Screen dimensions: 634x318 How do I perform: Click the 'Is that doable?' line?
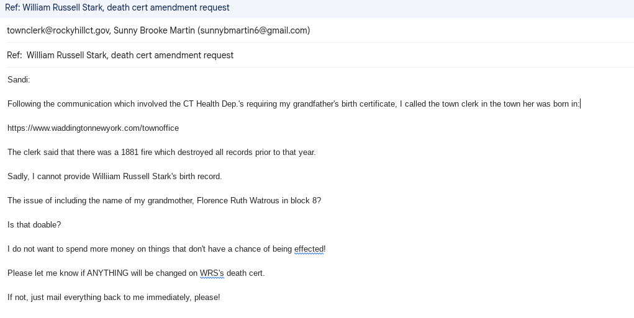34,225
